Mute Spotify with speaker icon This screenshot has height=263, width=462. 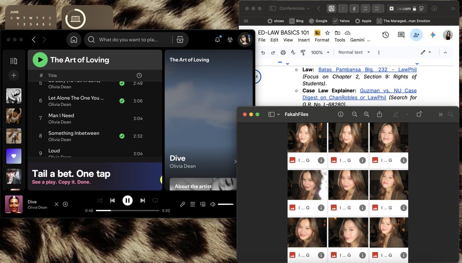[x=213, y=204]
